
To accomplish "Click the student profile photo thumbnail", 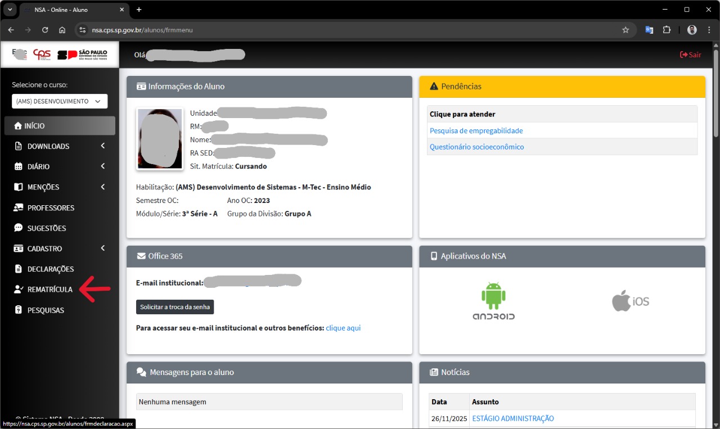I will (160, 139).
